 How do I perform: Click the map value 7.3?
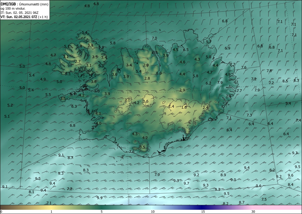click(x=249, y=115)
